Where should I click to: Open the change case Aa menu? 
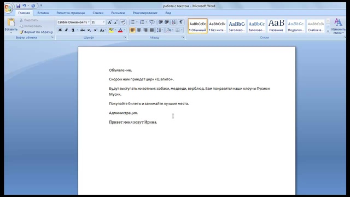pyautogui.click(x=102, y=30)
